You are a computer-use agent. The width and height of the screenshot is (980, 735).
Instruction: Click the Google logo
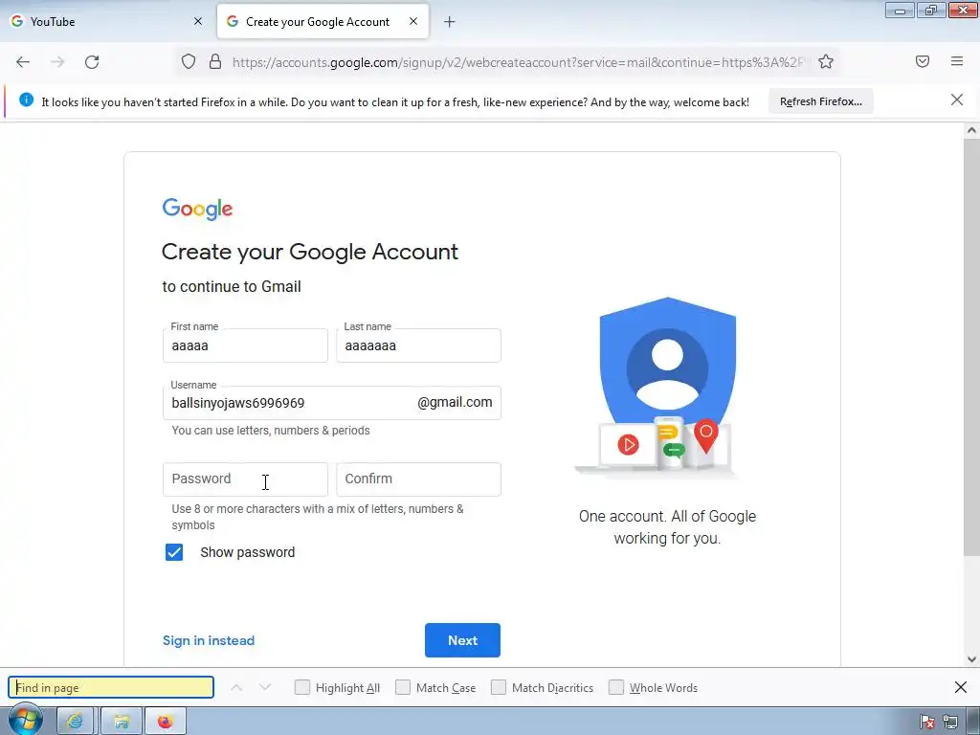[197, 209]
